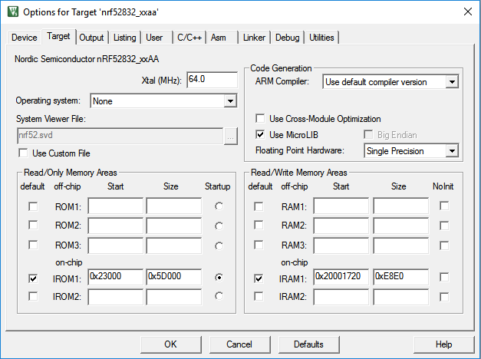Switch to the C/C++ tab
Screen dimensions: 481x359
click(x=189, y=38)
